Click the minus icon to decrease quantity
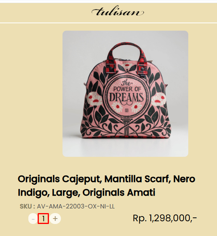 tap(33, 219)
